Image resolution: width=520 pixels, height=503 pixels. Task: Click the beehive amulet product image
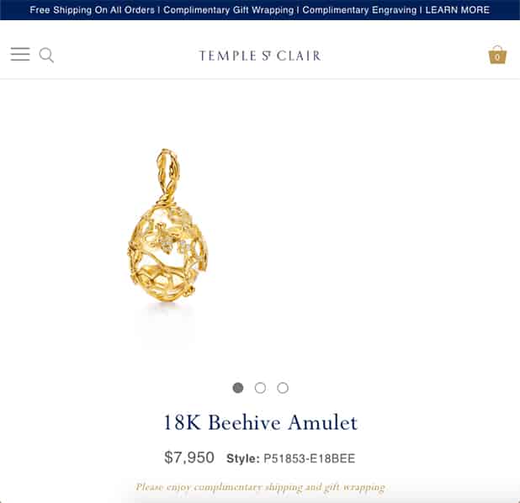pyautogui.click(x=167, y=225)
